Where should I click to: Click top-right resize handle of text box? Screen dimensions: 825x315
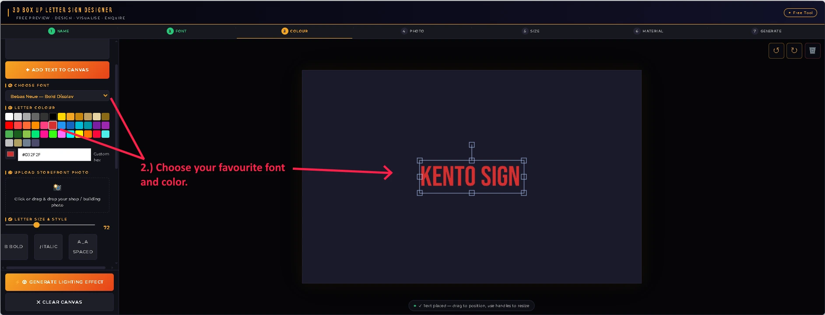(x=524, y=161)
